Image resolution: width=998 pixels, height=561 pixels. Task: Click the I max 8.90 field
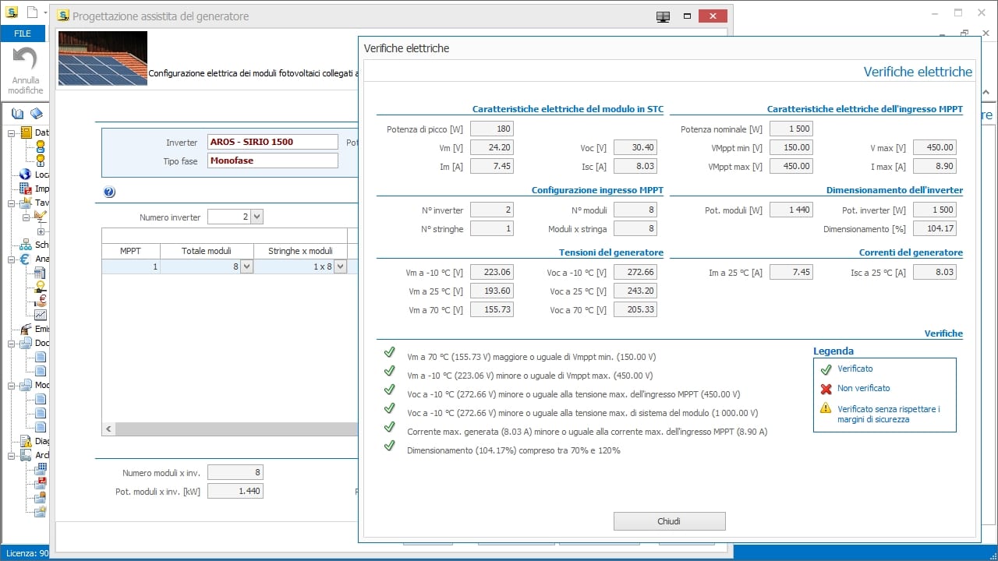(x=935, y=166)
